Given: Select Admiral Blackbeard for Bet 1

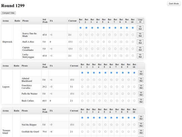Looking at the screenshot, I should tap(82, 80).
